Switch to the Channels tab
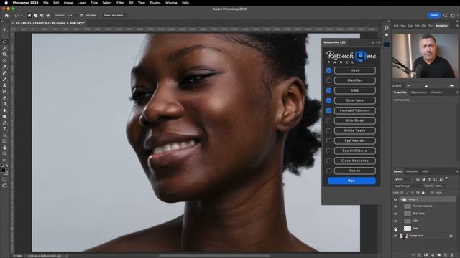Screen dimensions: 460x258 [x=412, y=171]
